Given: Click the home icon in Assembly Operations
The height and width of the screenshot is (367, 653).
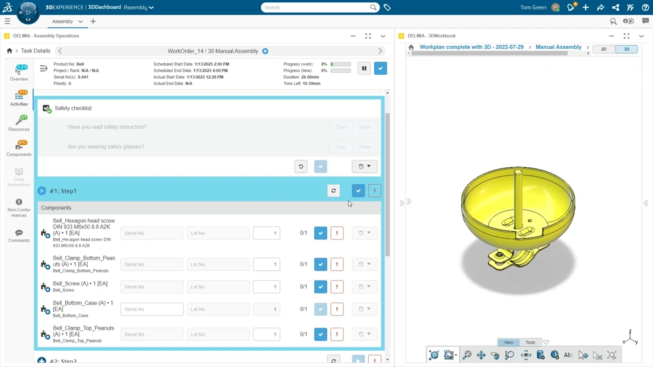Looking at the screenshot, I should coord(9,51).
